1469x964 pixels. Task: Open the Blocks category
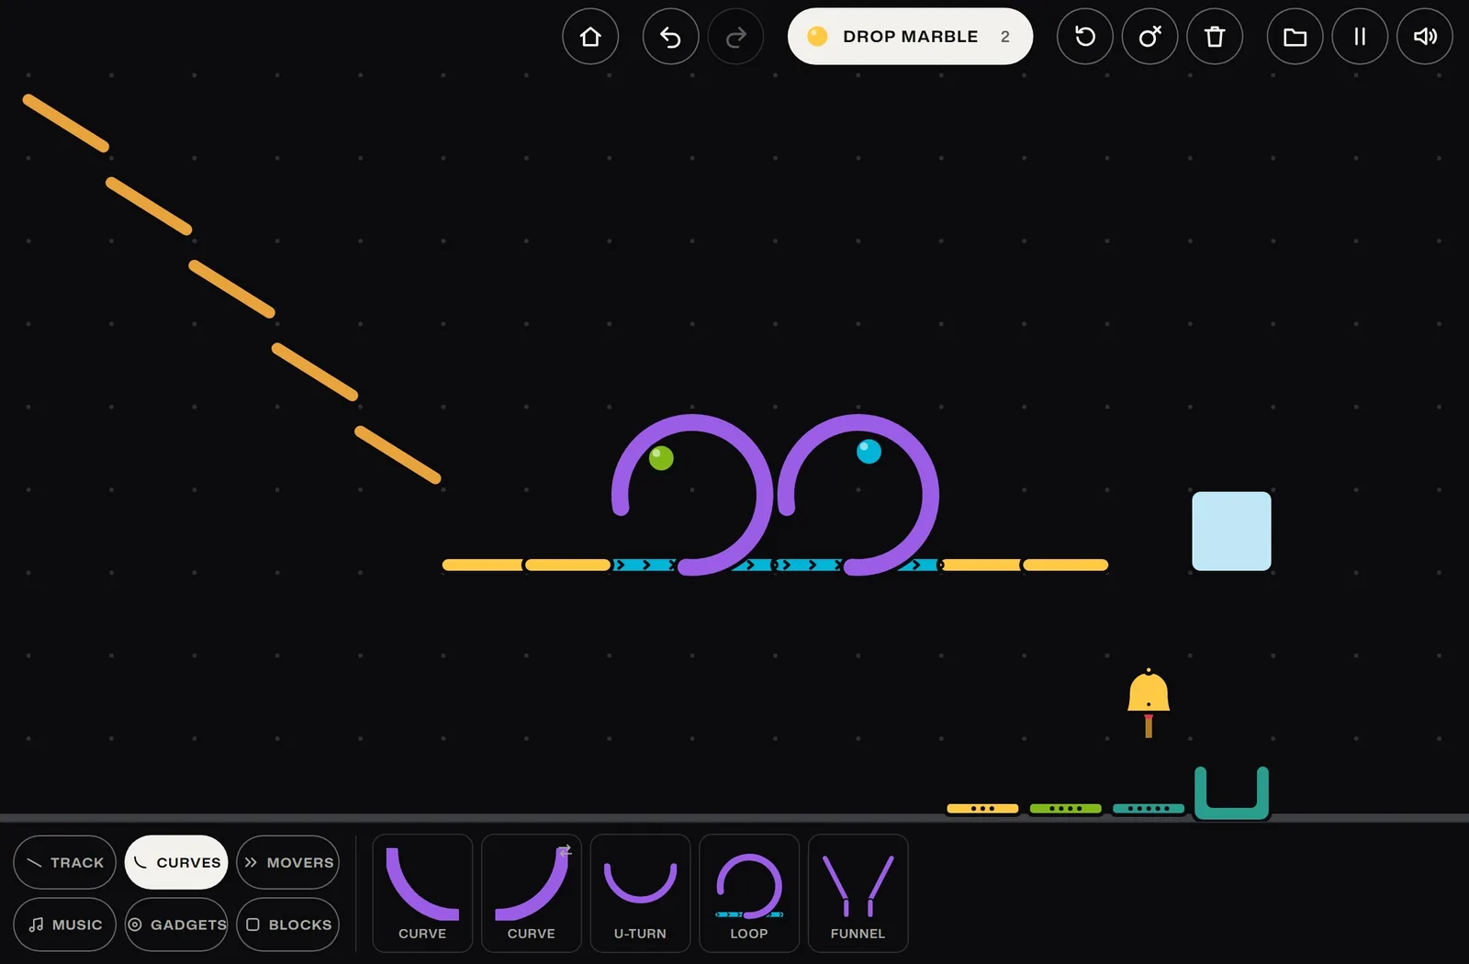[x=287, y=925]
